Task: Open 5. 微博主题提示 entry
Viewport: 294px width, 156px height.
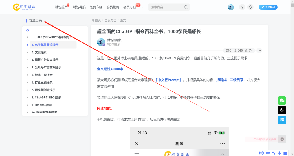Action: (x=42, y=75)
